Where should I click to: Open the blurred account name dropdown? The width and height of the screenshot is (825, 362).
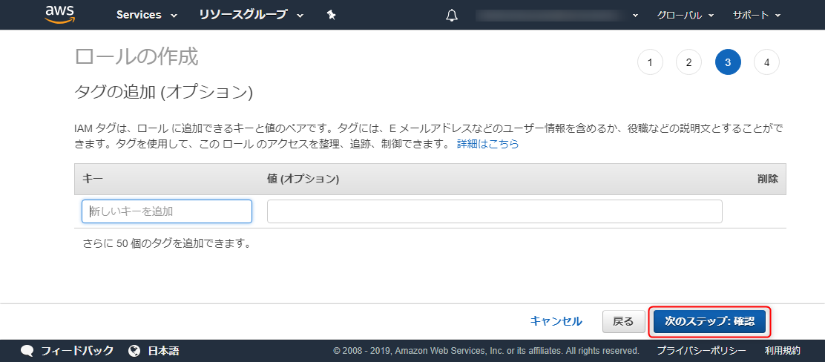click(556, 16)
